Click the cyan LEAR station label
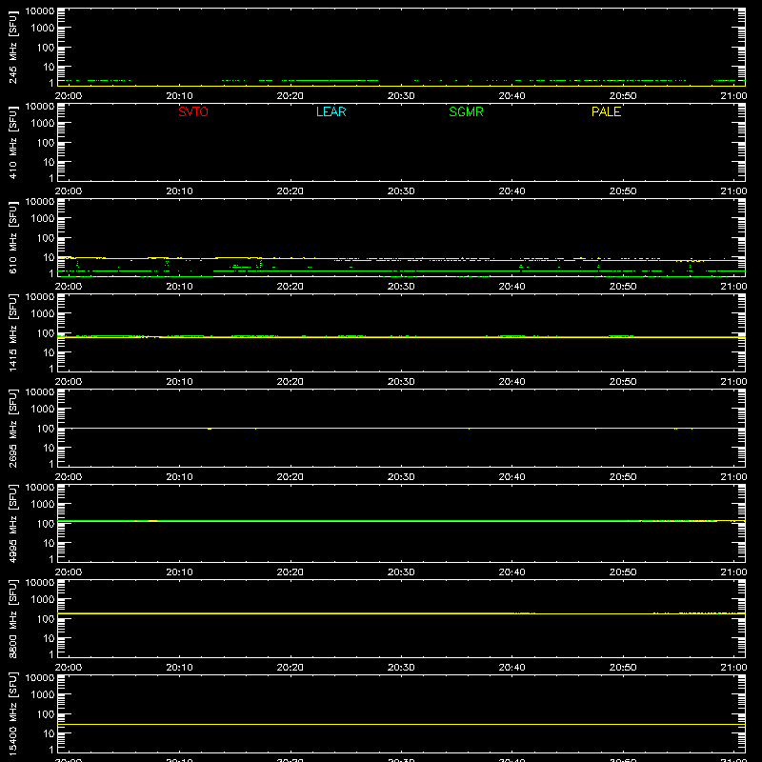The image size is (762, 762). pyautogui.click(x=331, y=111)
